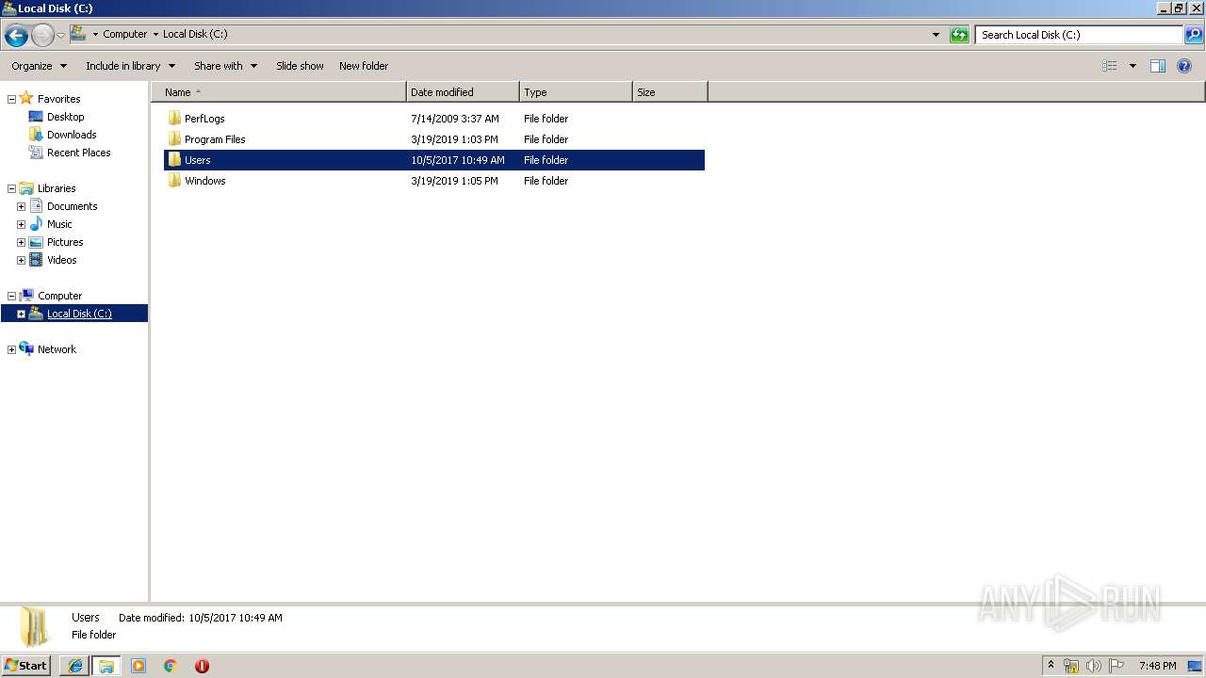
Task: Select Favorites in the navigation pane
Action: pos(58,99)
